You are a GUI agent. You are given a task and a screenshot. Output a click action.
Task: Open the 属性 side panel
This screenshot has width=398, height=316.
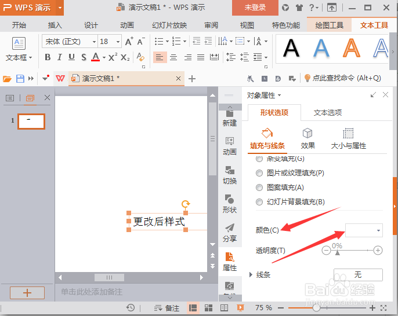click(x=230, y=262)
